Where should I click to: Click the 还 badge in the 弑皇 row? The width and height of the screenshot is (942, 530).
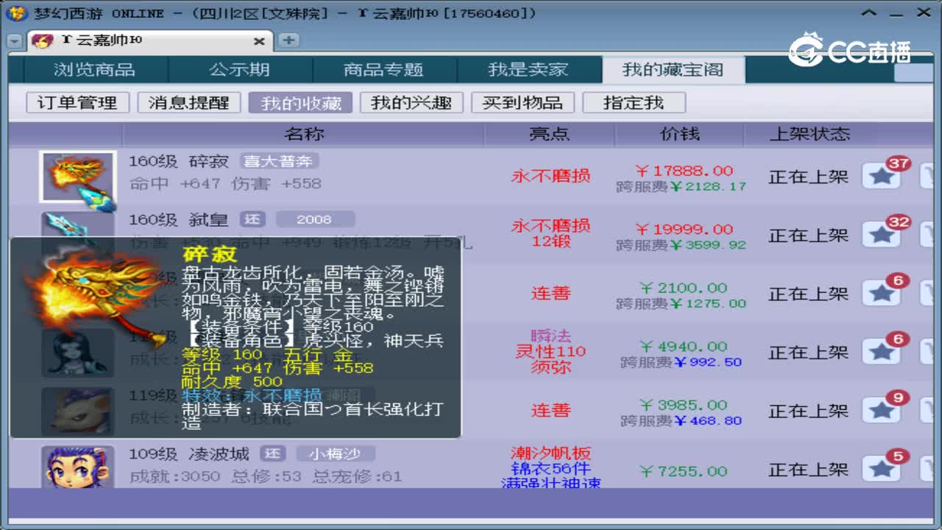coord(252,219)
